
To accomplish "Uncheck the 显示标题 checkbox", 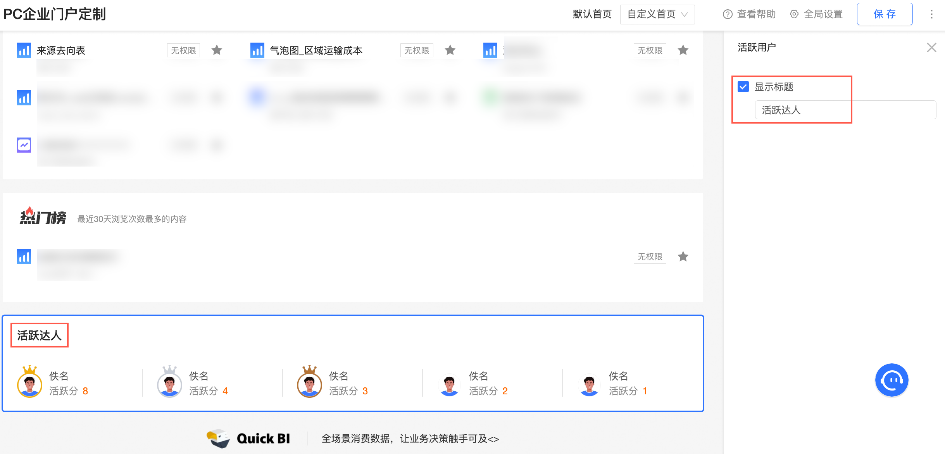I will click(x=743, y=86).
